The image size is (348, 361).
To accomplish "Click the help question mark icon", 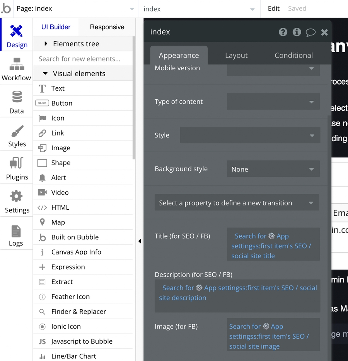I will click(x=283, y=32).
